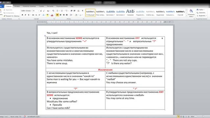Open Change Styles (Изменить стили)
Viewport: 210px width, 118px height.
point(191,13)
